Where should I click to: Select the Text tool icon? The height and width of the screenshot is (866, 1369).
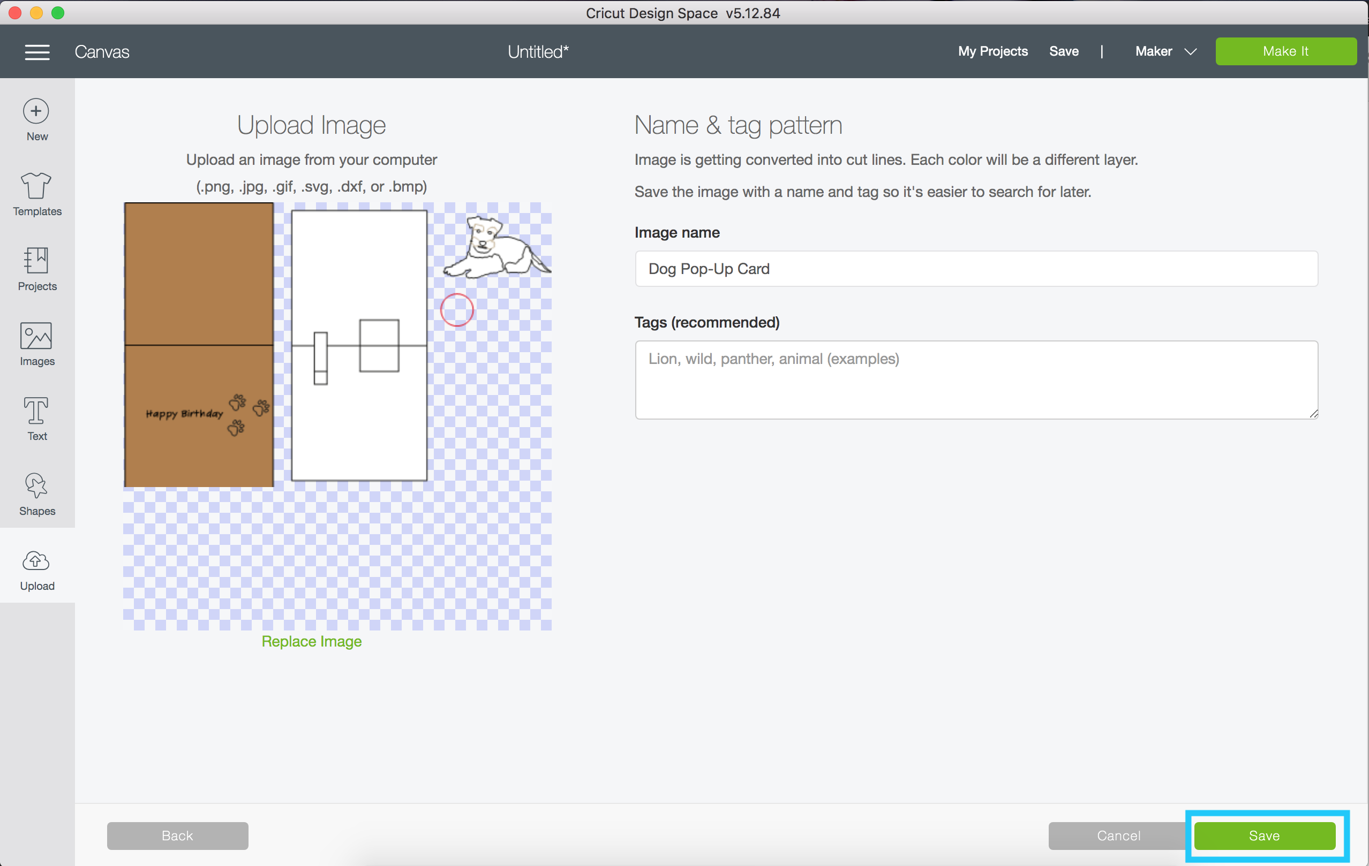click(x=36, y=411)
